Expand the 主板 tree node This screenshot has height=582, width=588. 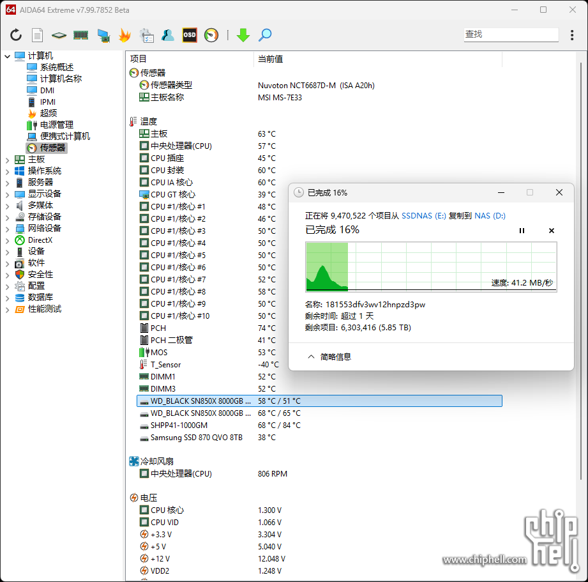7,160
